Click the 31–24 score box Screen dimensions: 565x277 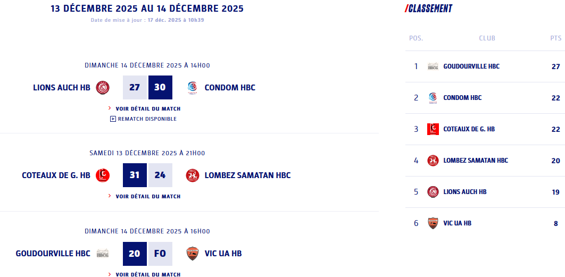(x=147, y=175)
